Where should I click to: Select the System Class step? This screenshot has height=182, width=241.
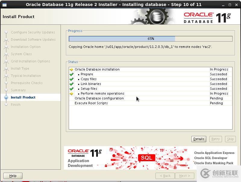coord(21,54)
